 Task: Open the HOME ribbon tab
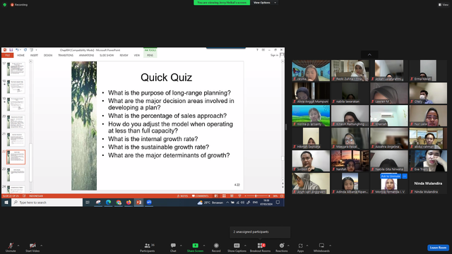(20, 55)
